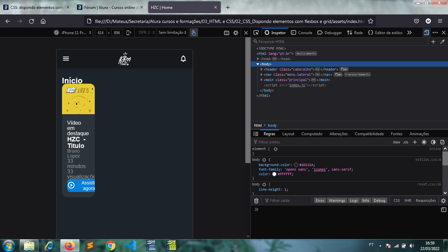This screenshot has width=448, height=252.
Task: Click viewport width field 414
Action: (101, 32)
